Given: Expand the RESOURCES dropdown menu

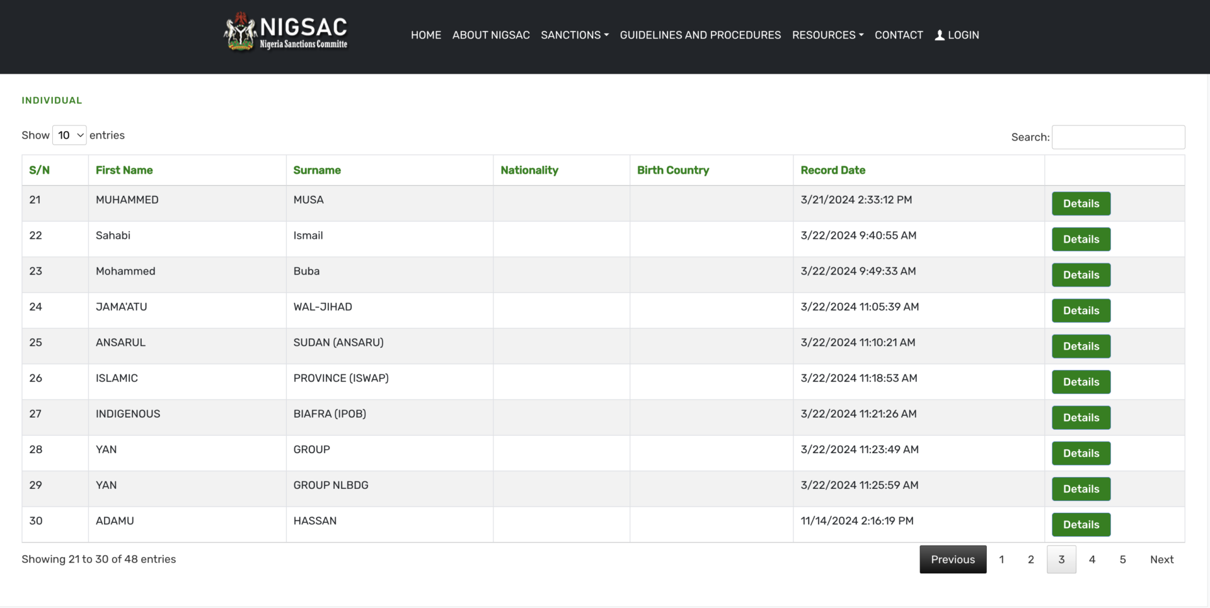Looking at the screenshot, I should [827, 35].
